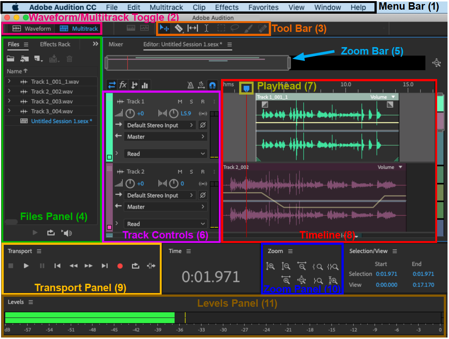Open the Apple menu
Viewport: 449px width, 339px height.
(x=15, y=7)
